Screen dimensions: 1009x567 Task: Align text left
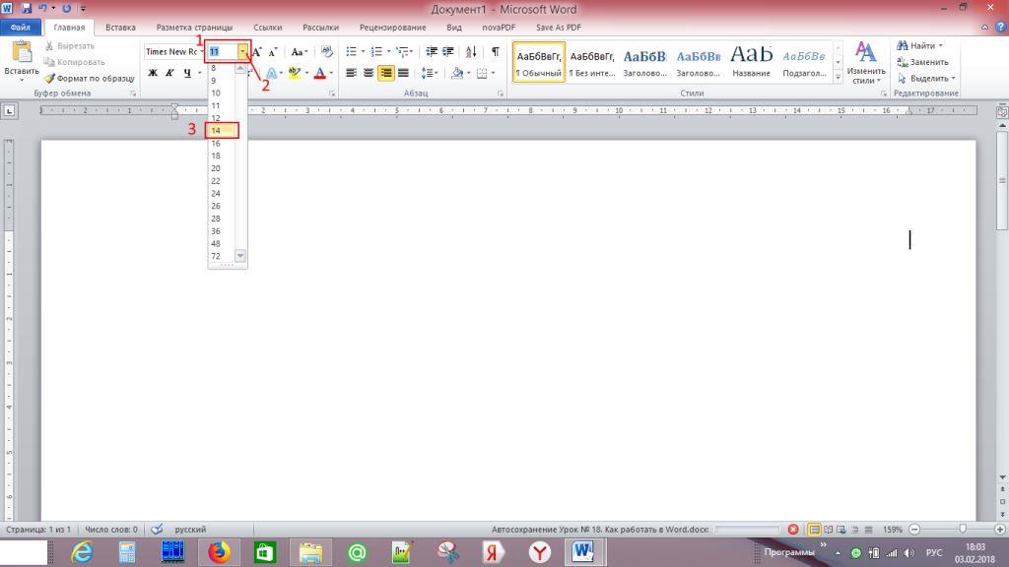point(352,73)
